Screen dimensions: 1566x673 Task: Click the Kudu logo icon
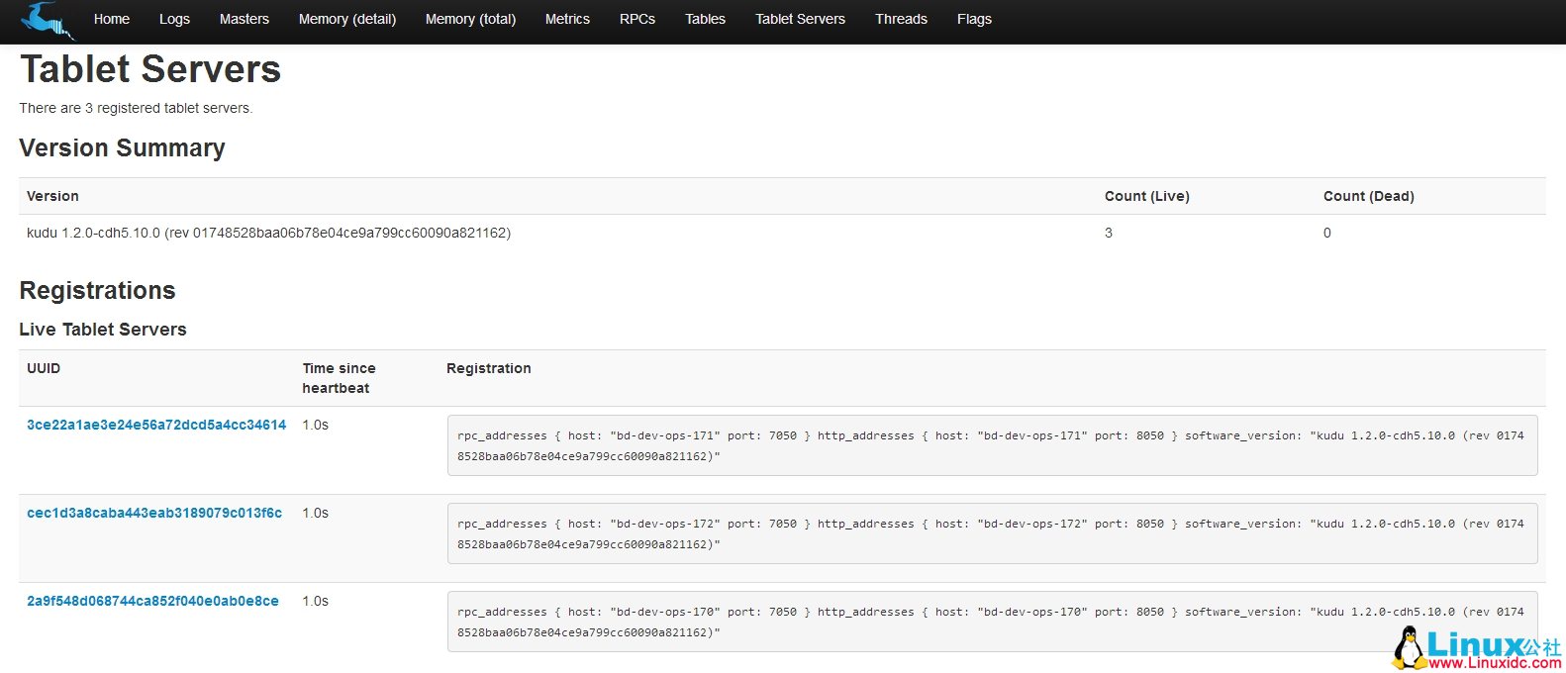(46, 20)
